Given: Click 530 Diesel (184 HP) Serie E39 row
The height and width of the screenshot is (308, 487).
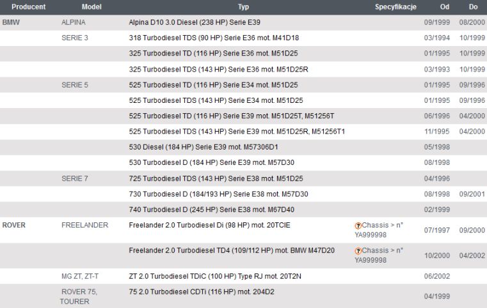Looking at the screenshot, I should click(x=243, y=147).
